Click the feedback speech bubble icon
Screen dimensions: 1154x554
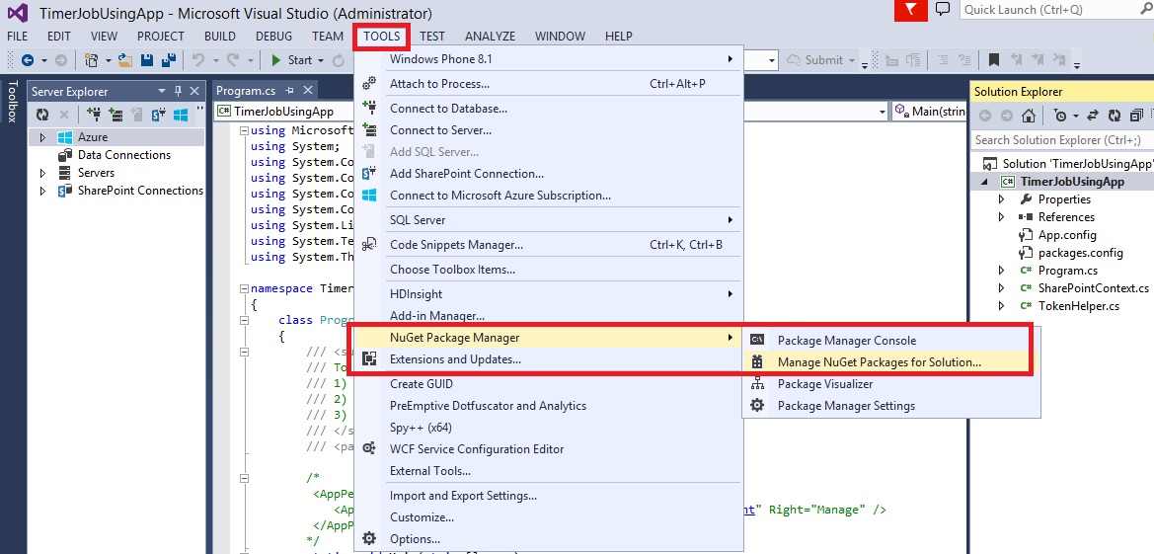click(943, 9)
